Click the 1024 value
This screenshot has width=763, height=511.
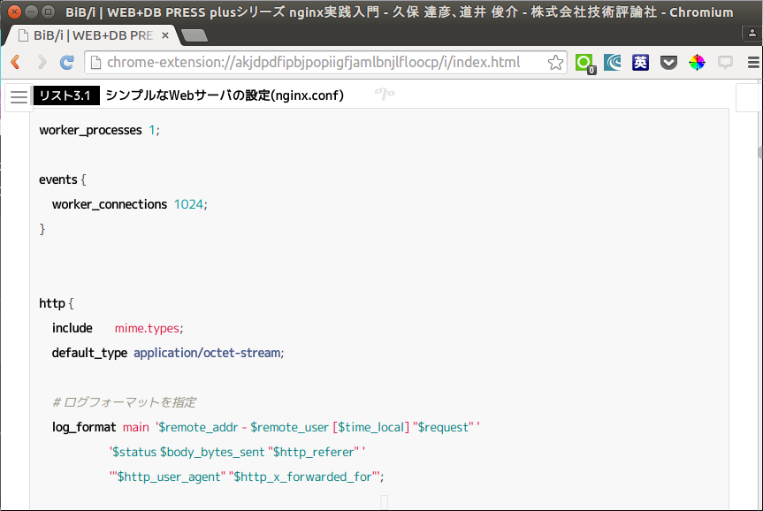pyautogui.click(x=188, y=204)
